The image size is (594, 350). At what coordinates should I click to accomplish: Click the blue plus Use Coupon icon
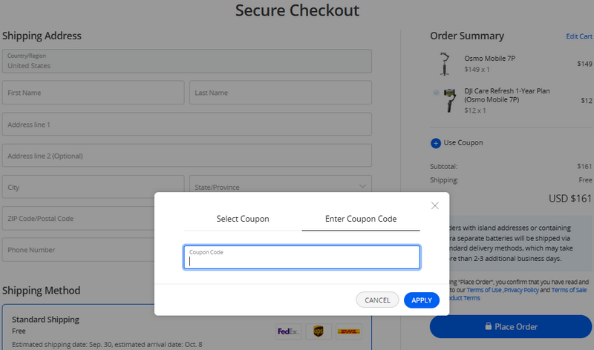pyautogui.click(x=435, y=143)
